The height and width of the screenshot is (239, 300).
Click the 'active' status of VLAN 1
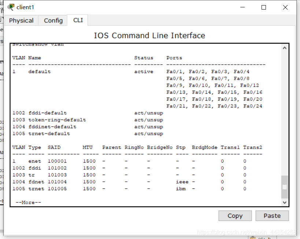[144, 72]
